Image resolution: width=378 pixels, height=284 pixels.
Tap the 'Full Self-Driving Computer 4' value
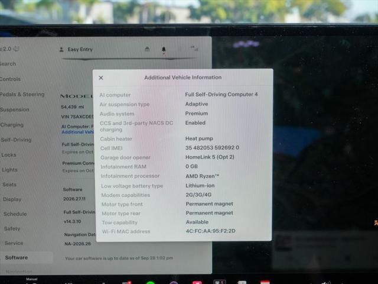point(221,95)
